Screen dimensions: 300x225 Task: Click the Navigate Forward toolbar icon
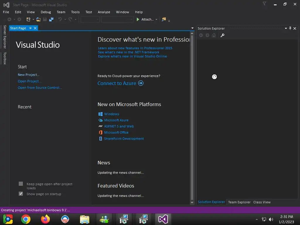(19, 19)
